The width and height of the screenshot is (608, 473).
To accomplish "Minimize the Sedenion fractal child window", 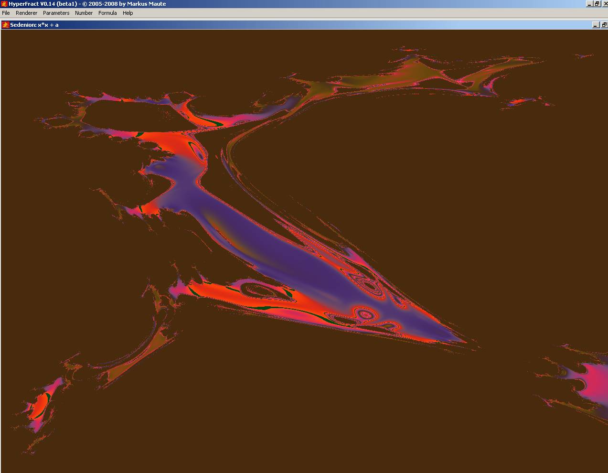I will point(596,25).
